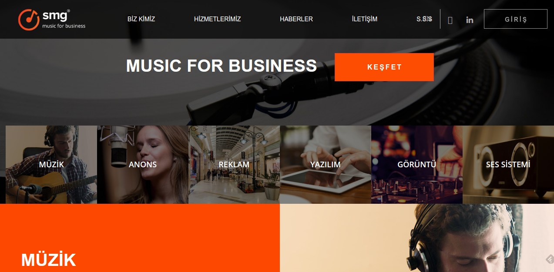The width and height of the screenshot is (554, 272).
Task: Click the SMG music for business logo
Action: (x=52, y=20)
